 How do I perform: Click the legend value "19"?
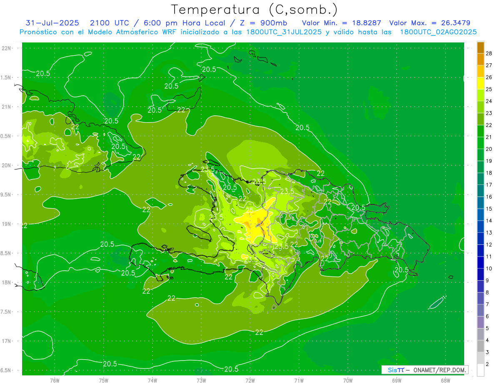(489, 161)
